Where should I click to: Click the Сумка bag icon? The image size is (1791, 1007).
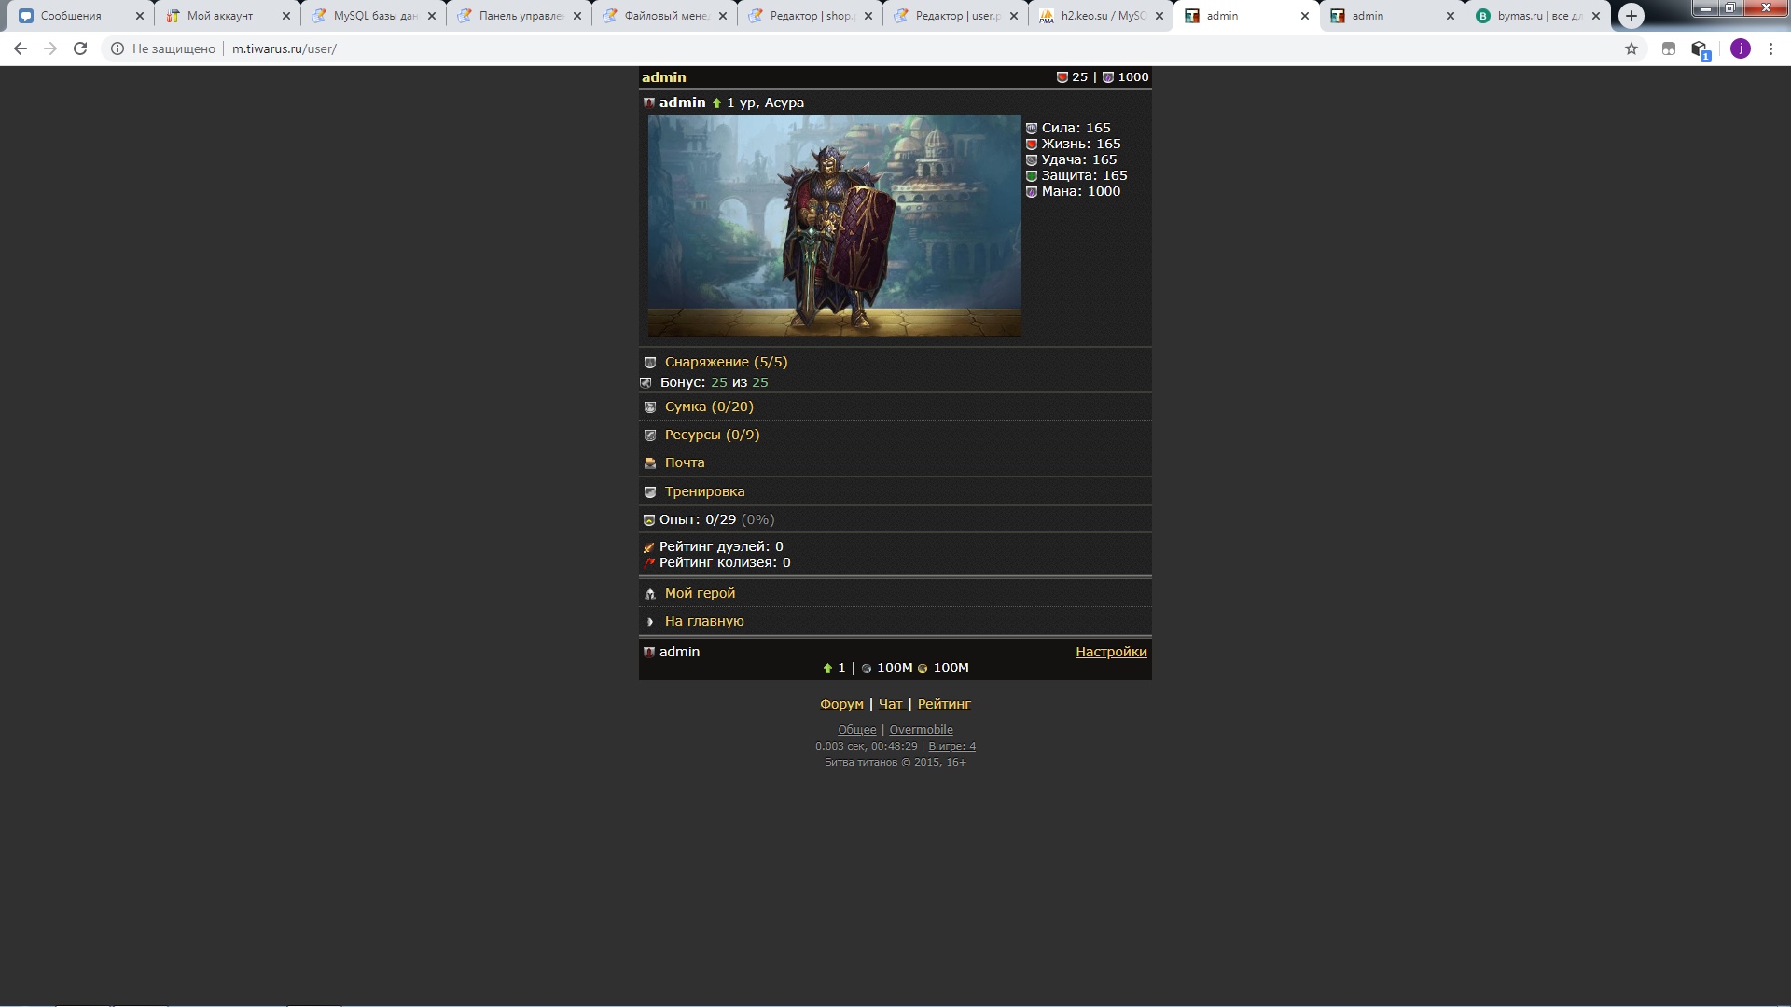[x=650, y=407]
